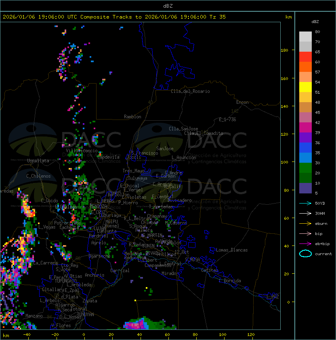Select the light gray 80-70 dBZ swatch
Viewport: 336px width, 340px height.
coord(305,37)
